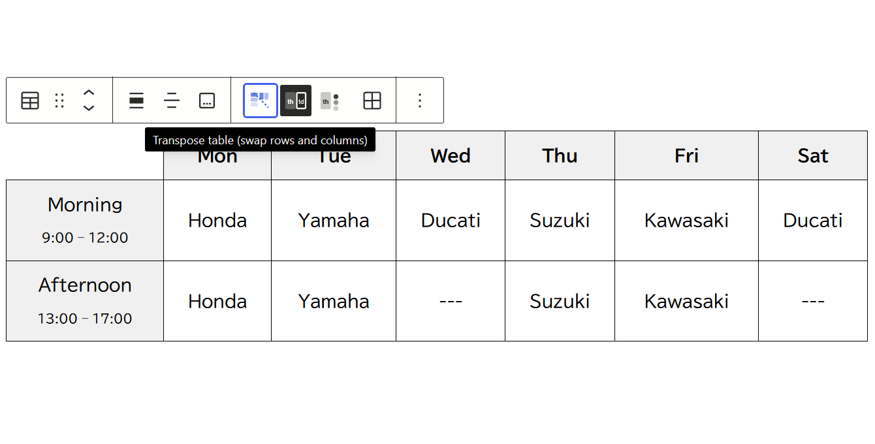Click the add caption icon
Viewport: 875px width, 444px height.
coord(207,101)
